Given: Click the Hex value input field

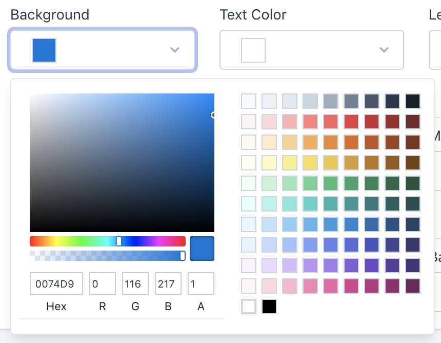Looking at the screenshot, I should tap(56, 283).
